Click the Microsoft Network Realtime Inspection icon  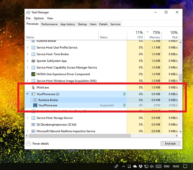pyautogui.click(x=33, y=131)
